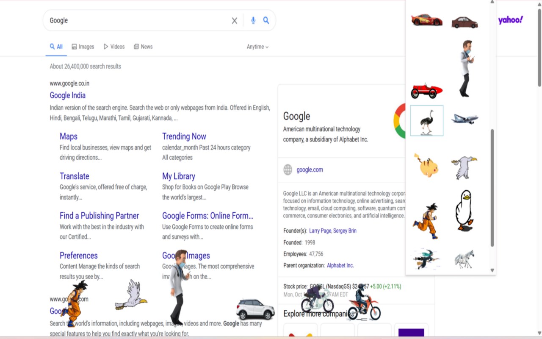This screenshot has height=339, width=542.
Task: Pick the white horse character
Action: [x=464, y=259]
